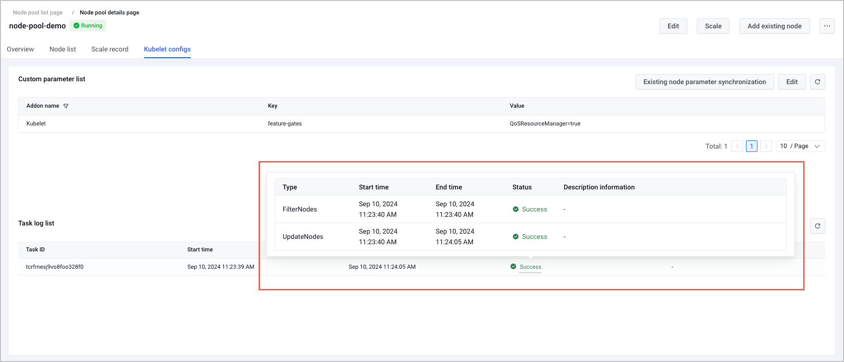The image size is (844, 362).
Task: Click the Custom parameter list heading
Action: (51, 79)
